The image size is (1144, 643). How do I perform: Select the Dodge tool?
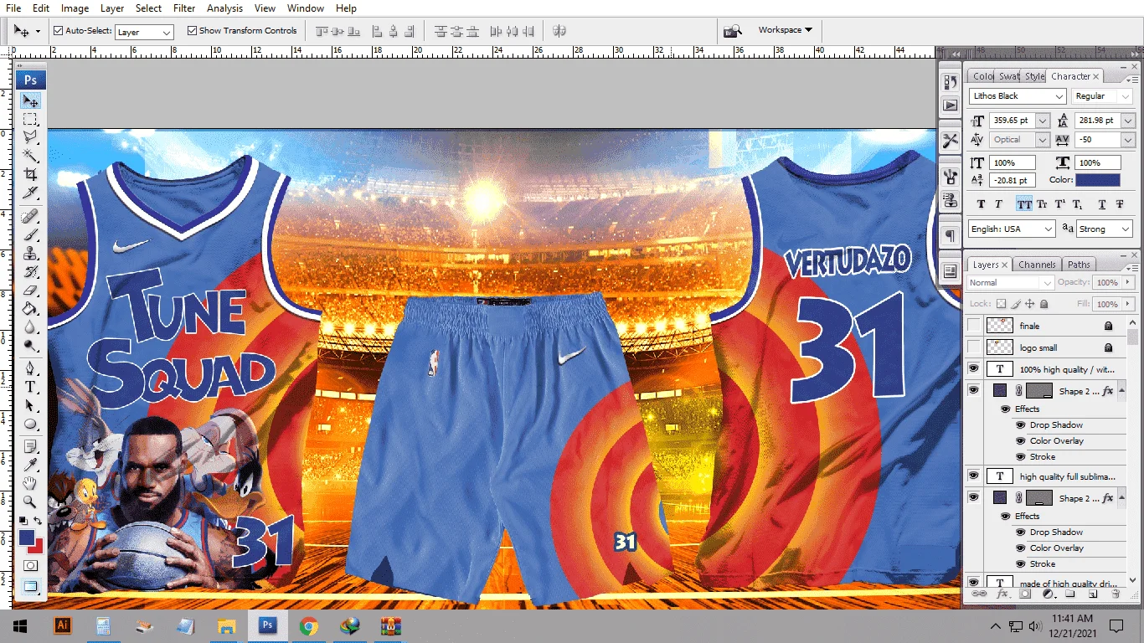click(30, 346)
